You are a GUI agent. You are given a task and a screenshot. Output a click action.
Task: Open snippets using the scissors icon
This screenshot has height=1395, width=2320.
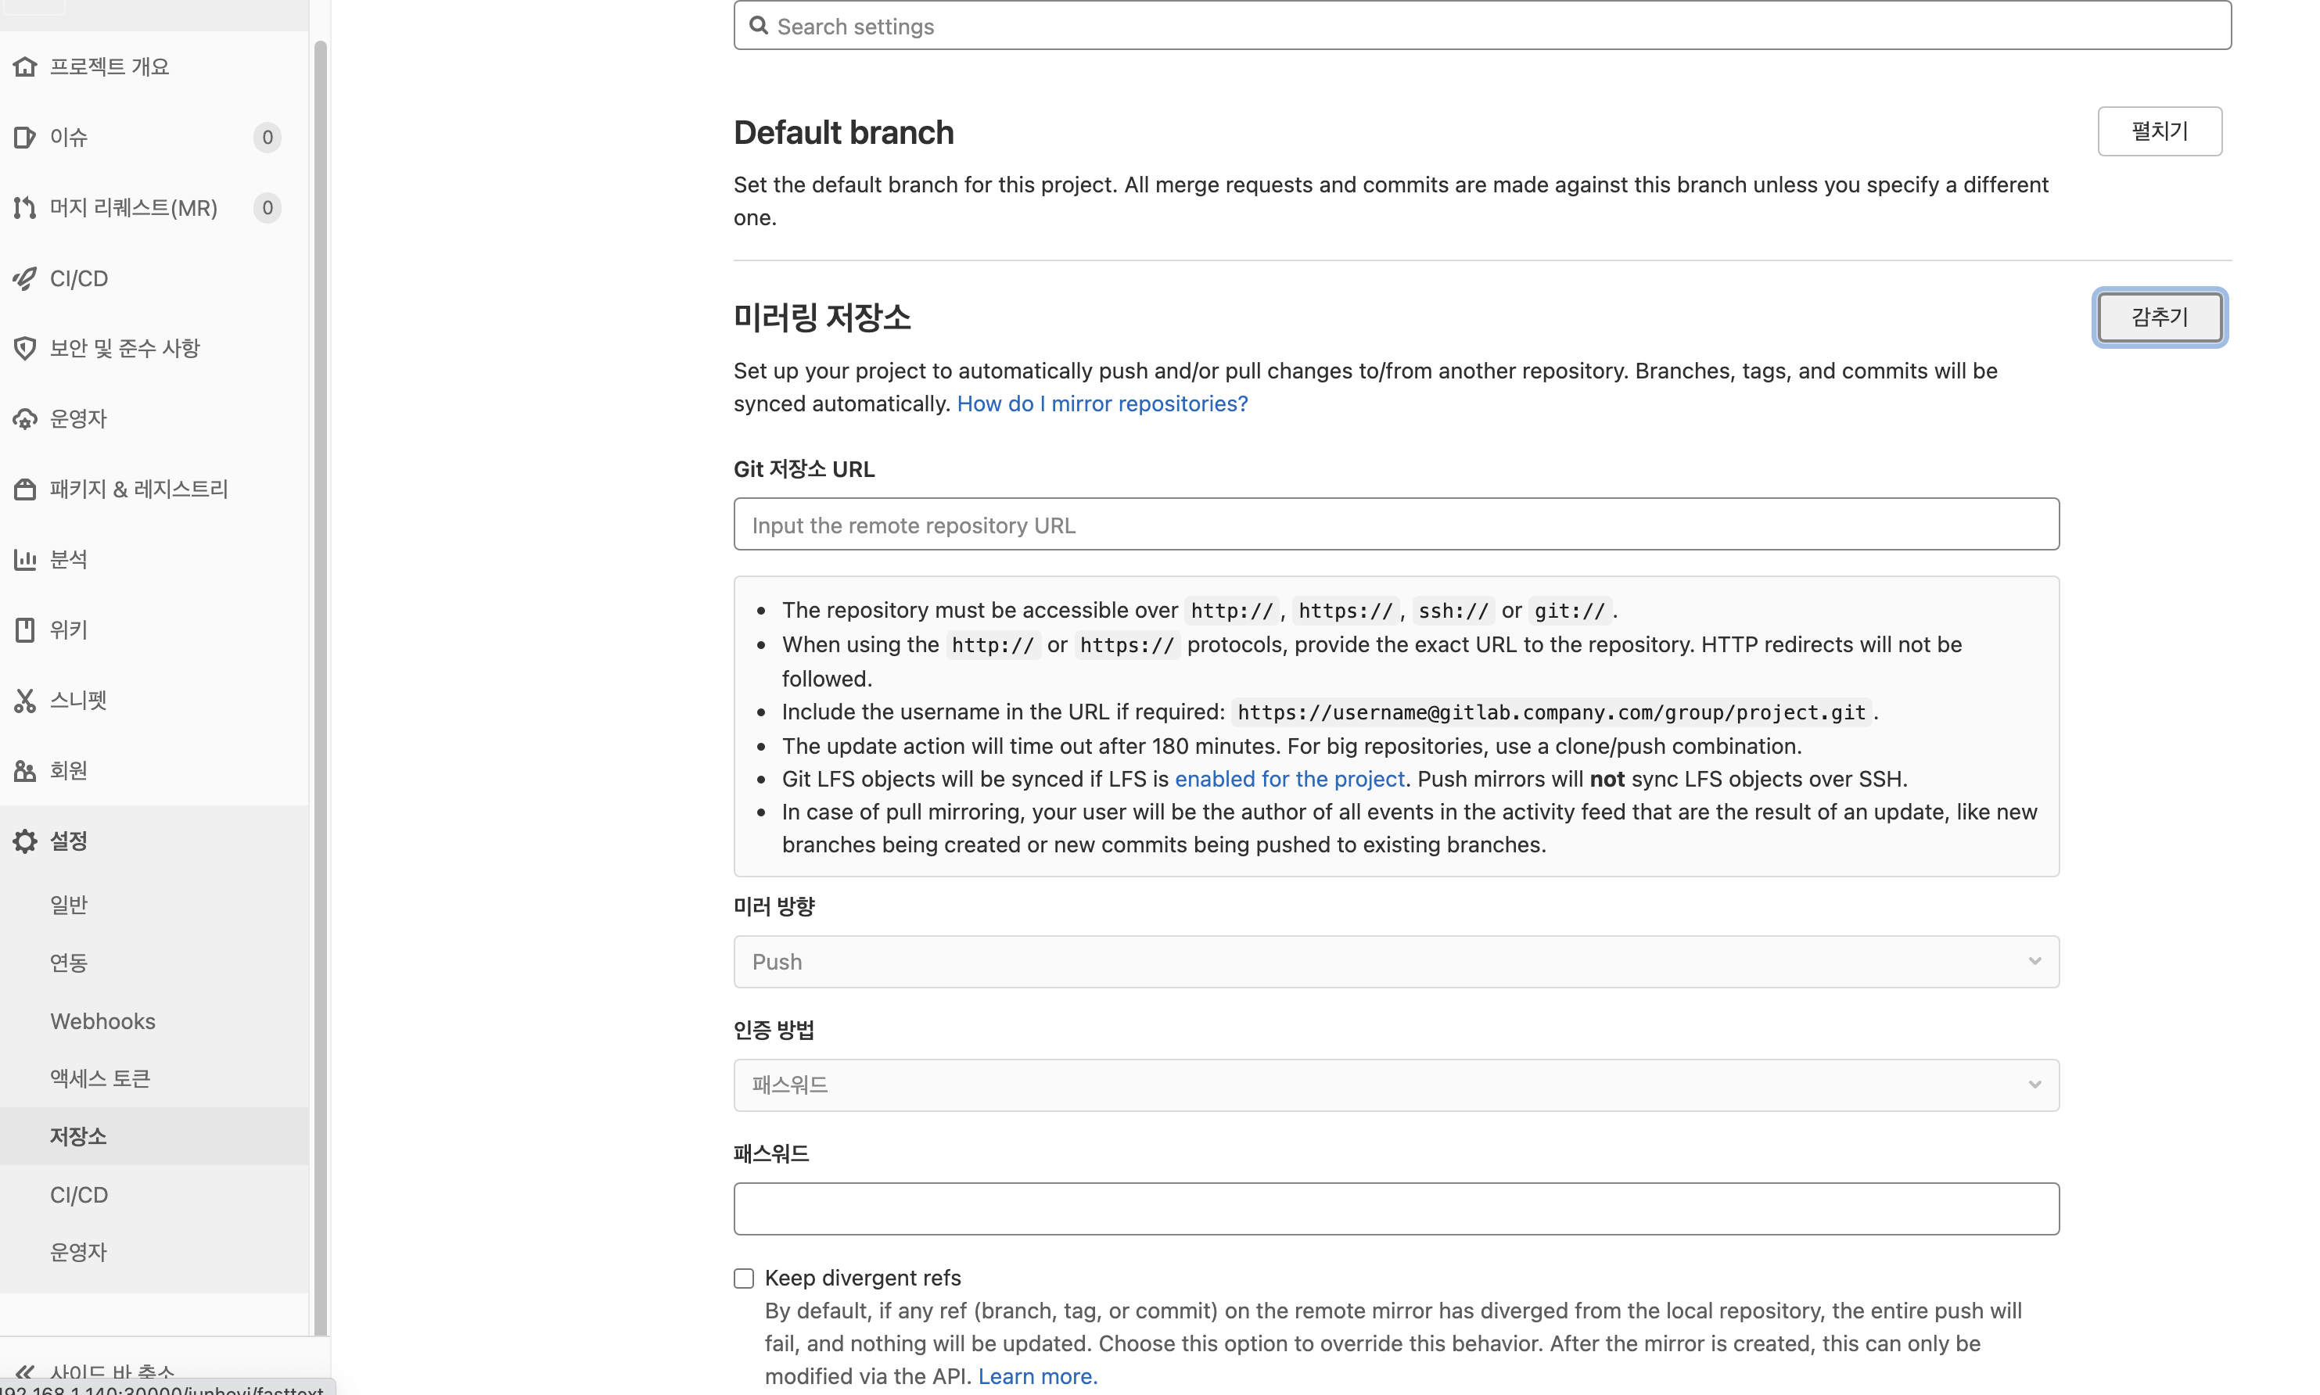25,701
